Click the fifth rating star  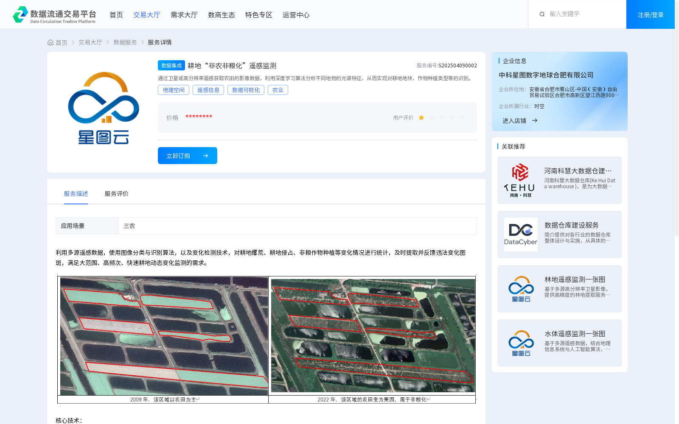pos(462,118)
